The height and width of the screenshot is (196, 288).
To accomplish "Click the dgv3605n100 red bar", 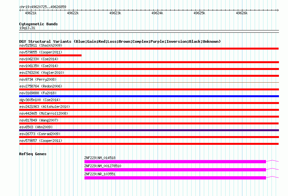I will point(149,103).
